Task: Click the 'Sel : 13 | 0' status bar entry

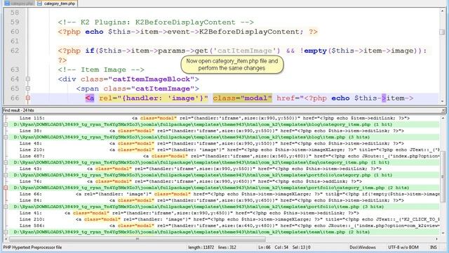Action: 301,247
